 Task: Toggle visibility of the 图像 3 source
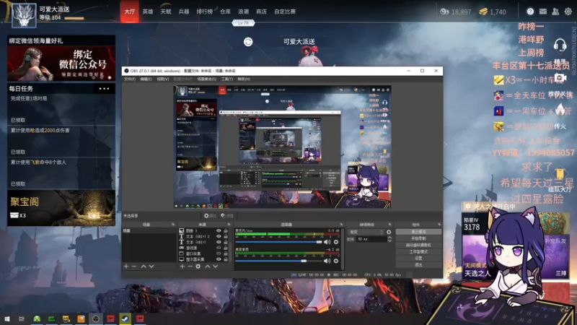pos(219,230)
